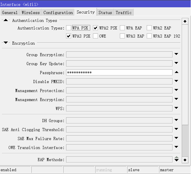This screenshot has height=174, width=191.
Task: Expand the DH Groups field arrow
Action: (x=176, y=120)
